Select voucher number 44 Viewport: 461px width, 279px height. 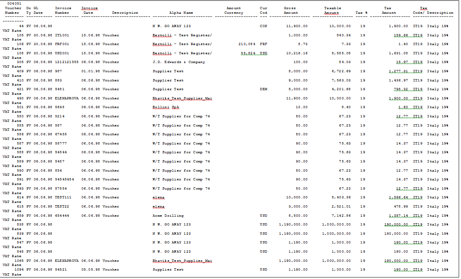tap(21, 26)
